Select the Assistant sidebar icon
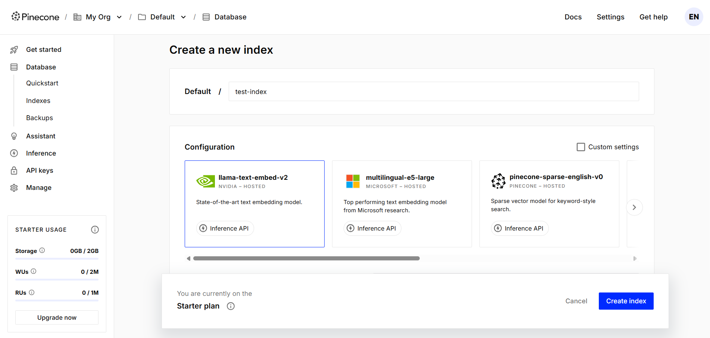 pyautogui.click(x=14, y=136)
